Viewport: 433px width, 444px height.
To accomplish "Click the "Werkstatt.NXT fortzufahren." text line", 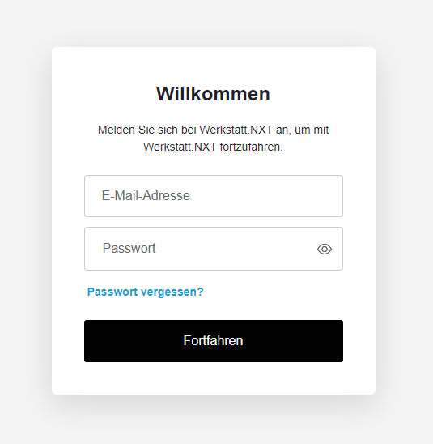I will (213, 147).
